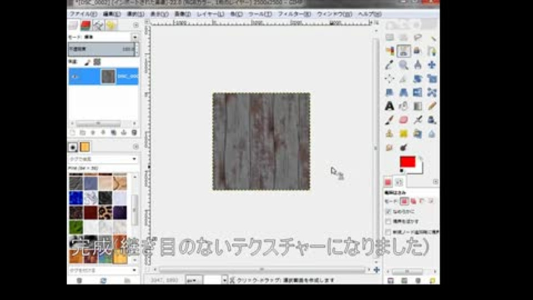This screenshot has height=300, width=533.
Task: Open patterns dock configuration menu button
Action: click(x=136, y=147)
